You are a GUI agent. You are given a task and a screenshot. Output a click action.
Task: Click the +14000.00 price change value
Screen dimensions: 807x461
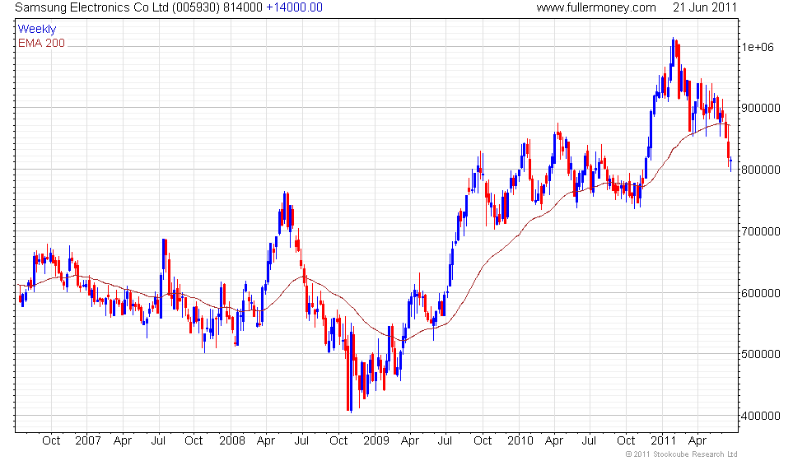294,7
